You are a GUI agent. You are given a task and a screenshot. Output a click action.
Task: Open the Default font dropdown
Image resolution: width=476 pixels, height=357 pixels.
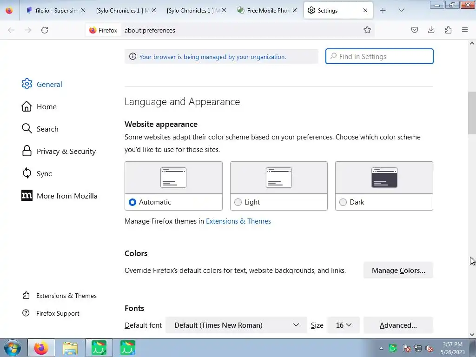pyautogui.click(x=236, y=325)
